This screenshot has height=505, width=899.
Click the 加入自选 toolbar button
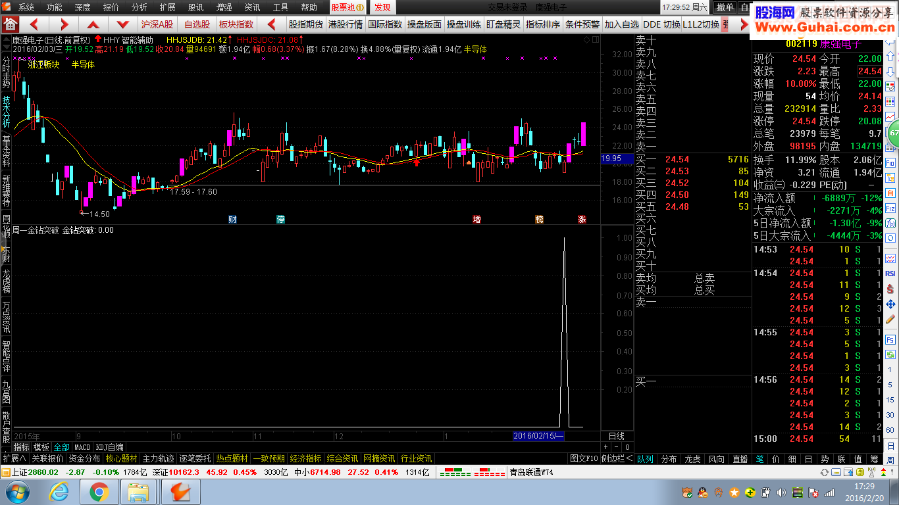(622, 24)
